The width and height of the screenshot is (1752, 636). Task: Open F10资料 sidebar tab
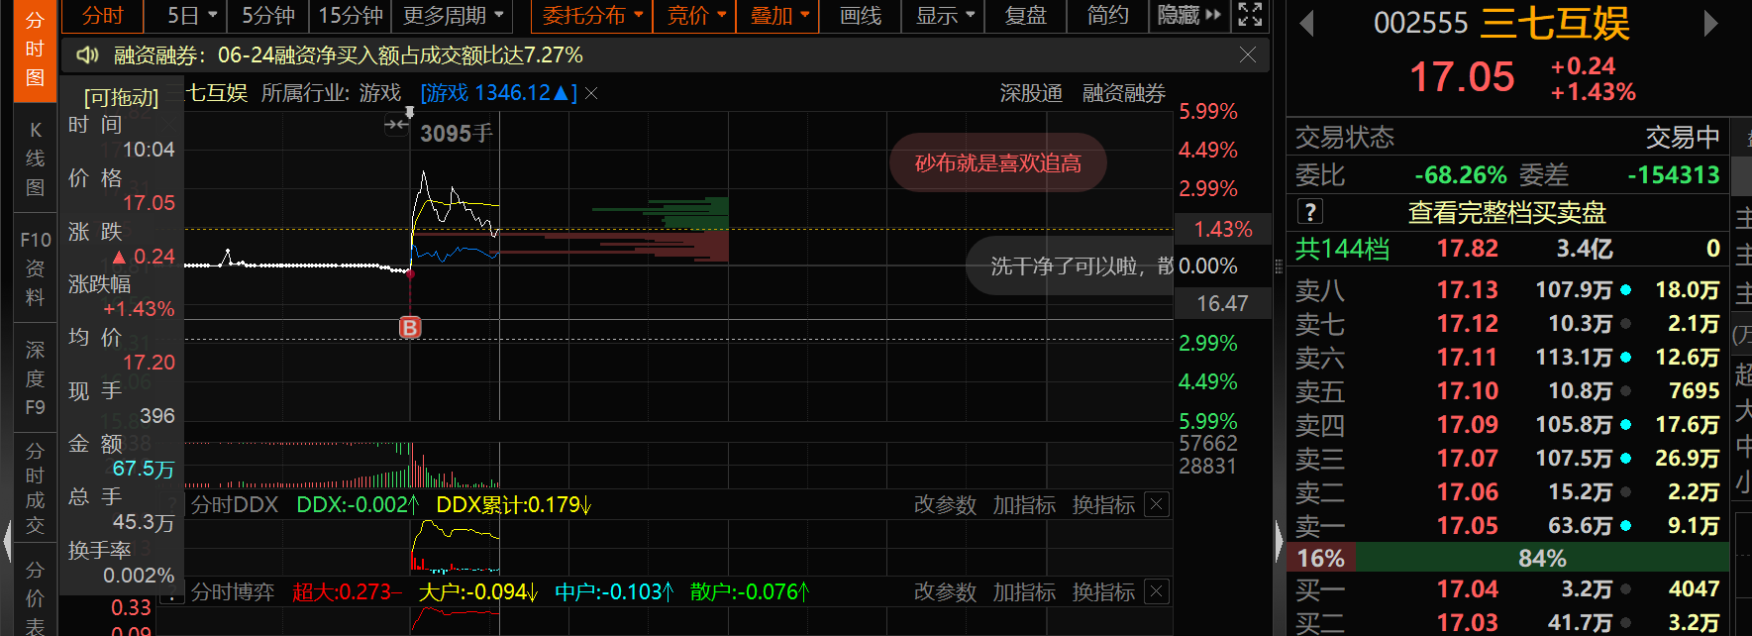pos(35,268)
